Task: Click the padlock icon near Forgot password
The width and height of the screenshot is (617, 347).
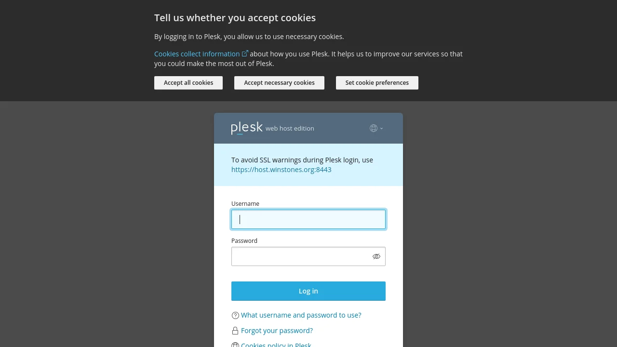Action: coord(235,331)
